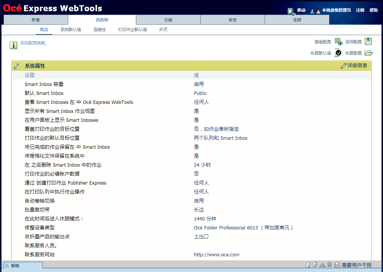
Task: Open the 系统默认值 sub-tab
Action: coord(71,30)
